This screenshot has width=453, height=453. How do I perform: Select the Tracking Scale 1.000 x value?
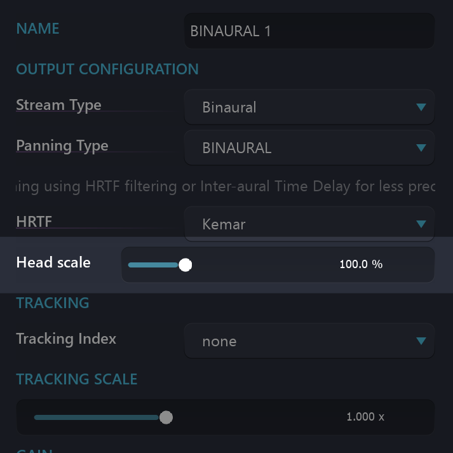click(365, 417)
